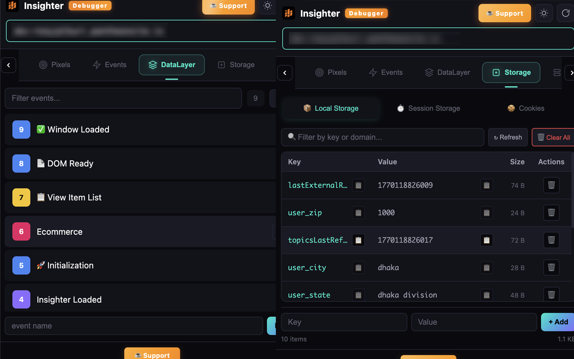Click Debugger badge in right panel

coord(366,13)
